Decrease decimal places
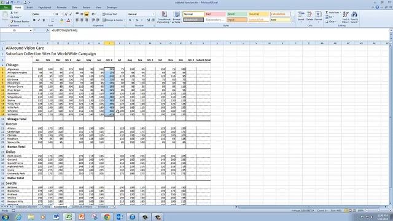 (153, 20)
